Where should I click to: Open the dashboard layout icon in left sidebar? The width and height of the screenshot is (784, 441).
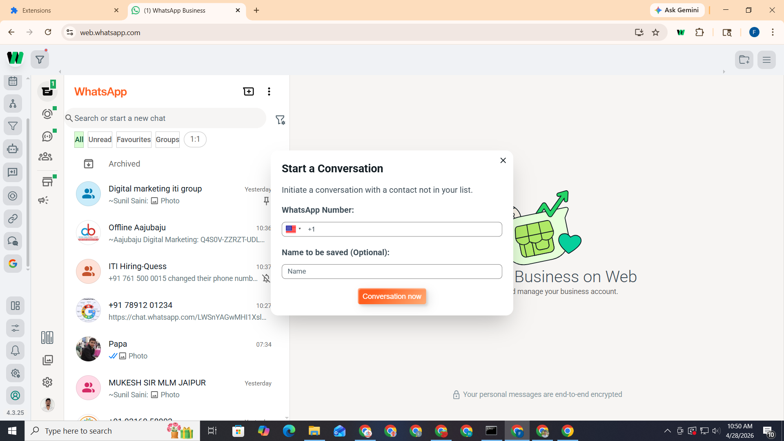coord(15,305)
